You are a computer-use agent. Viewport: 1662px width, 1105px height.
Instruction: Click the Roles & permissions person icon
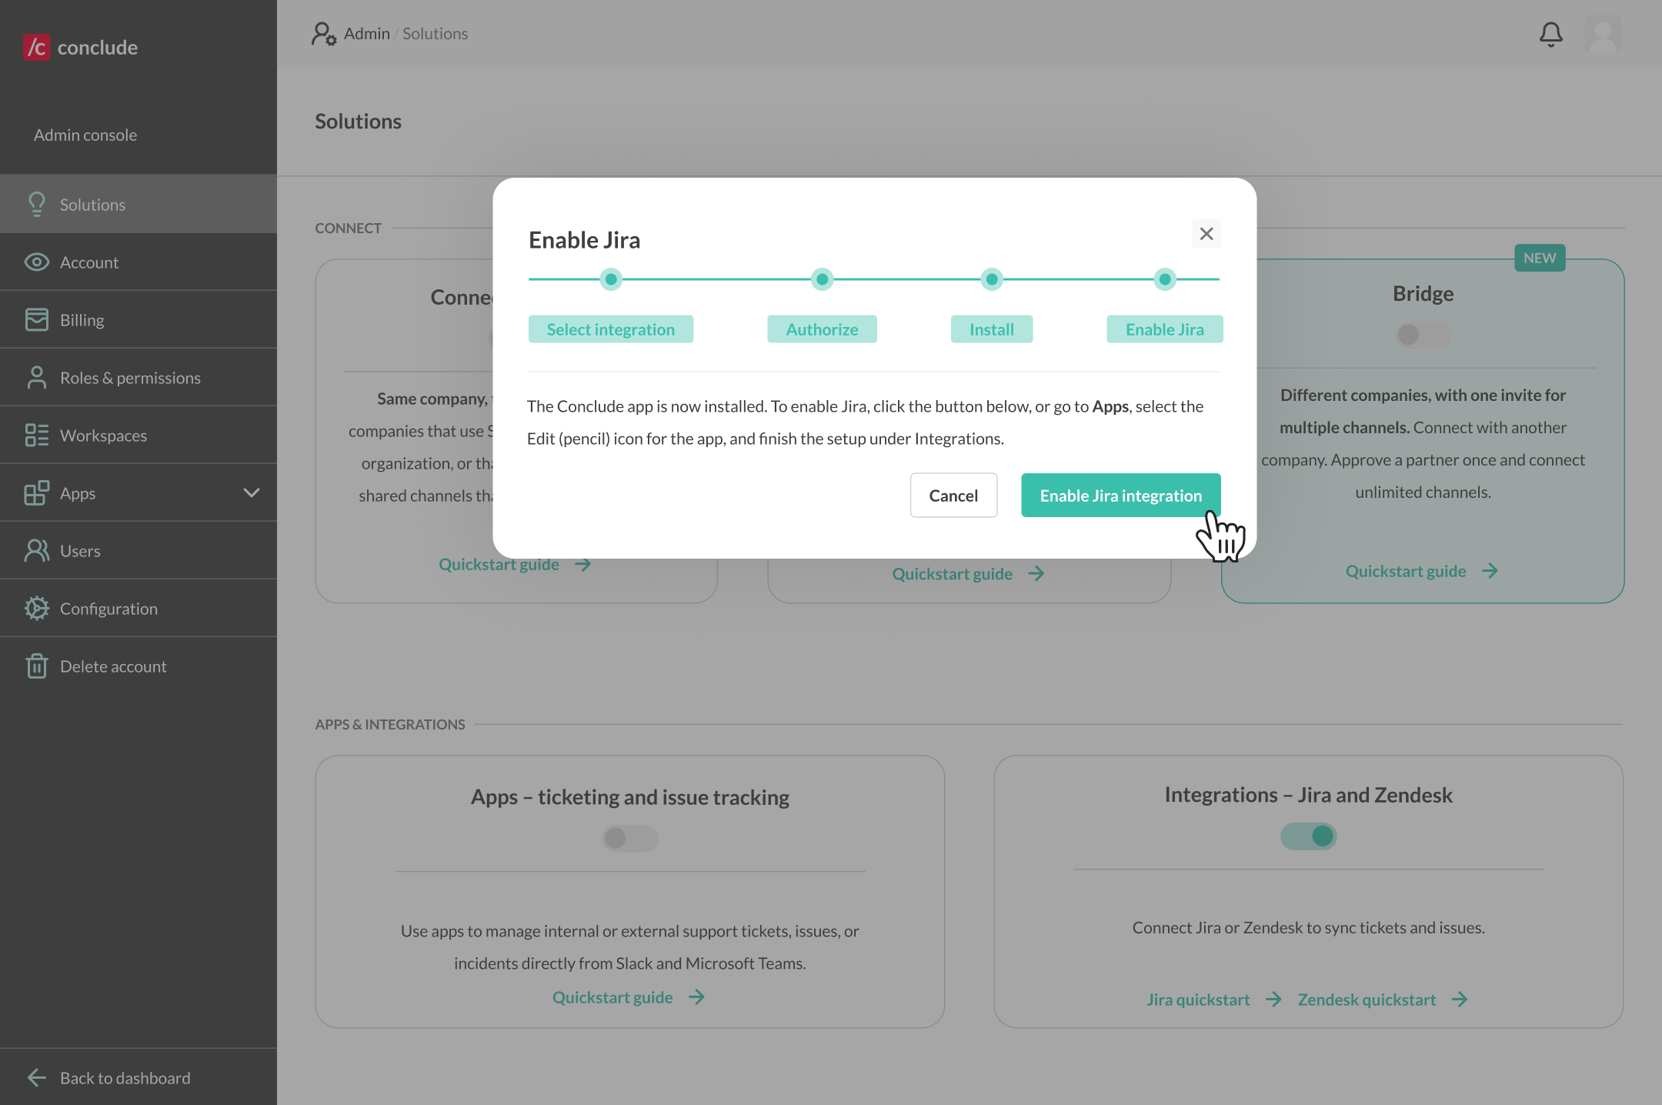36,377
